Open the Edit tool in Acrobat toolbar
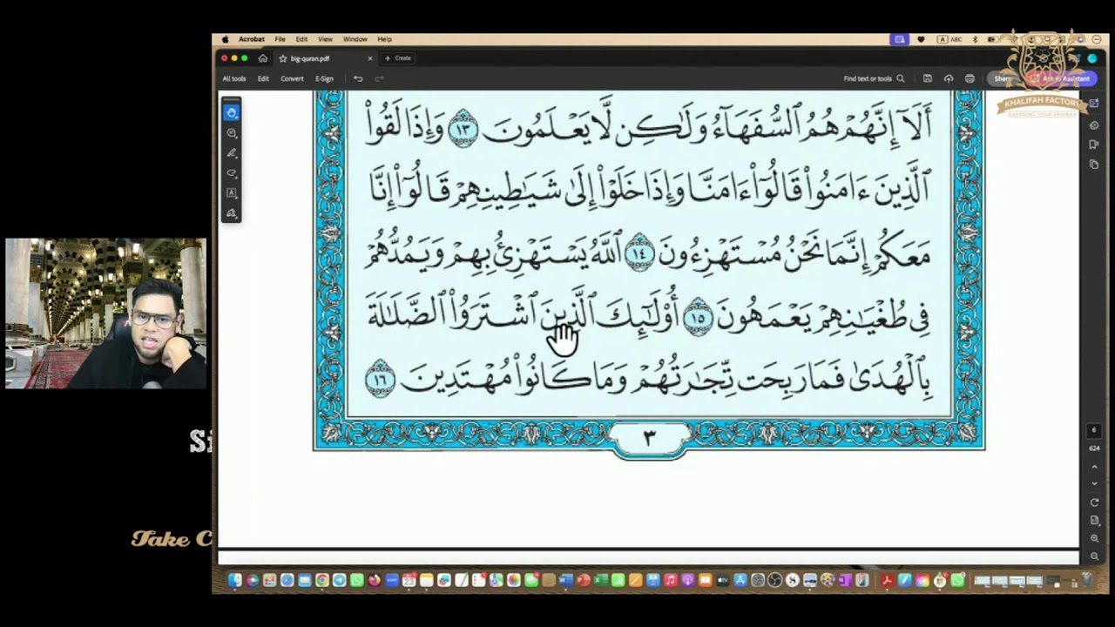Screen dimensions: 1115x627 pyautogui.click(x=263, y=78)
